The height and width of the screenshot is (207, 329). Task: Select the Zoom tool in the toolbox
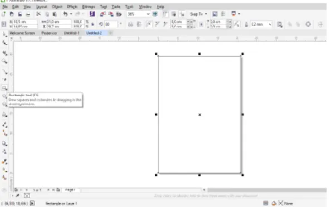coord(4,61)
